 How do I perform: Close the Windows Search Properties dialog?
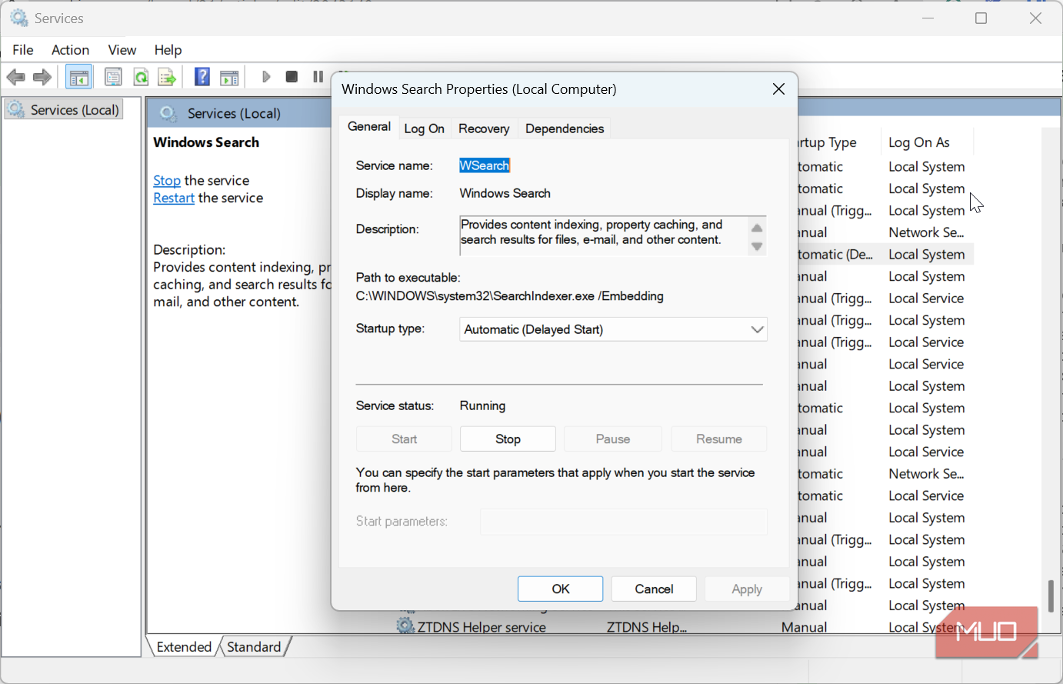778,89
